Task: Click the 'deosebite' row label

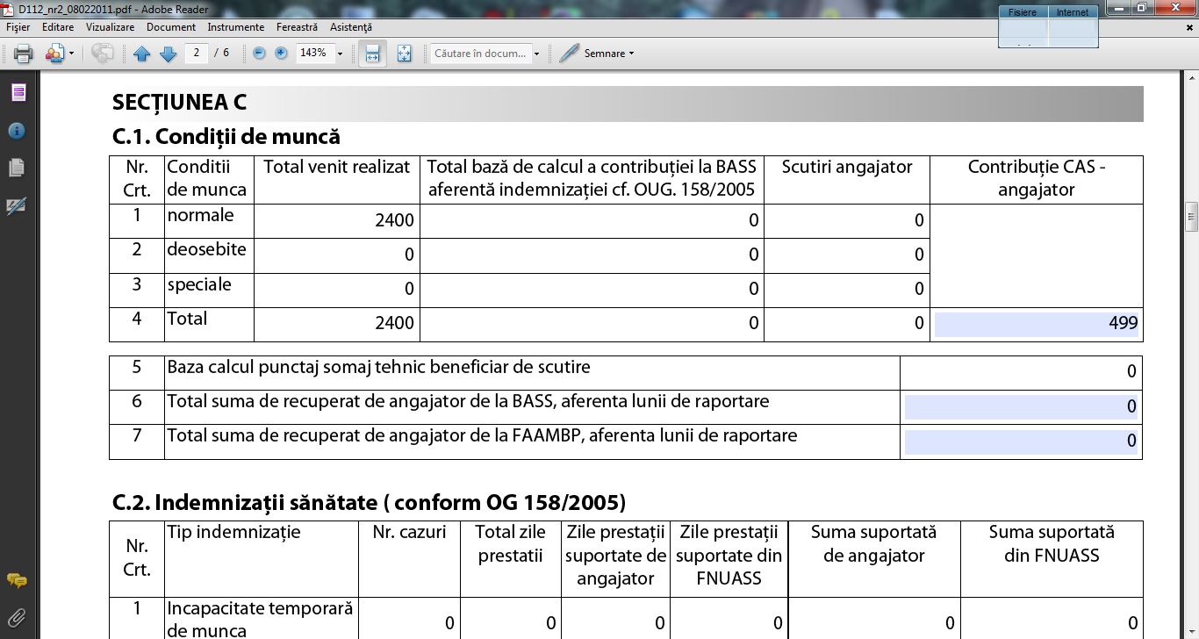Action: click(207, 250)
